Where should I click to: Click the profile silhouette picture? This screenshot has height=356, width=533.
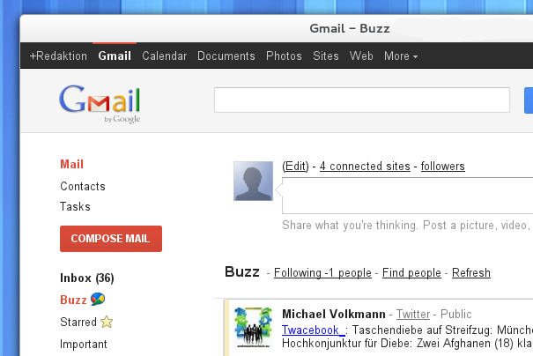point(253,181)
